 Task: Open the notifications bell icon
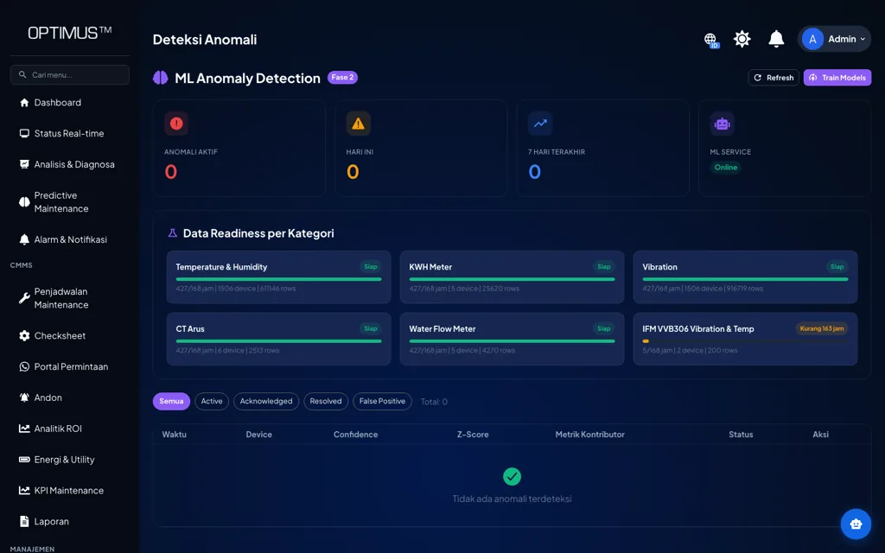coord(776,39)
